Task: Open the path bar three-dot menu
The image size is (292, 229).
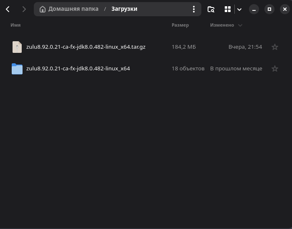Action: click(x=194, y=9)
